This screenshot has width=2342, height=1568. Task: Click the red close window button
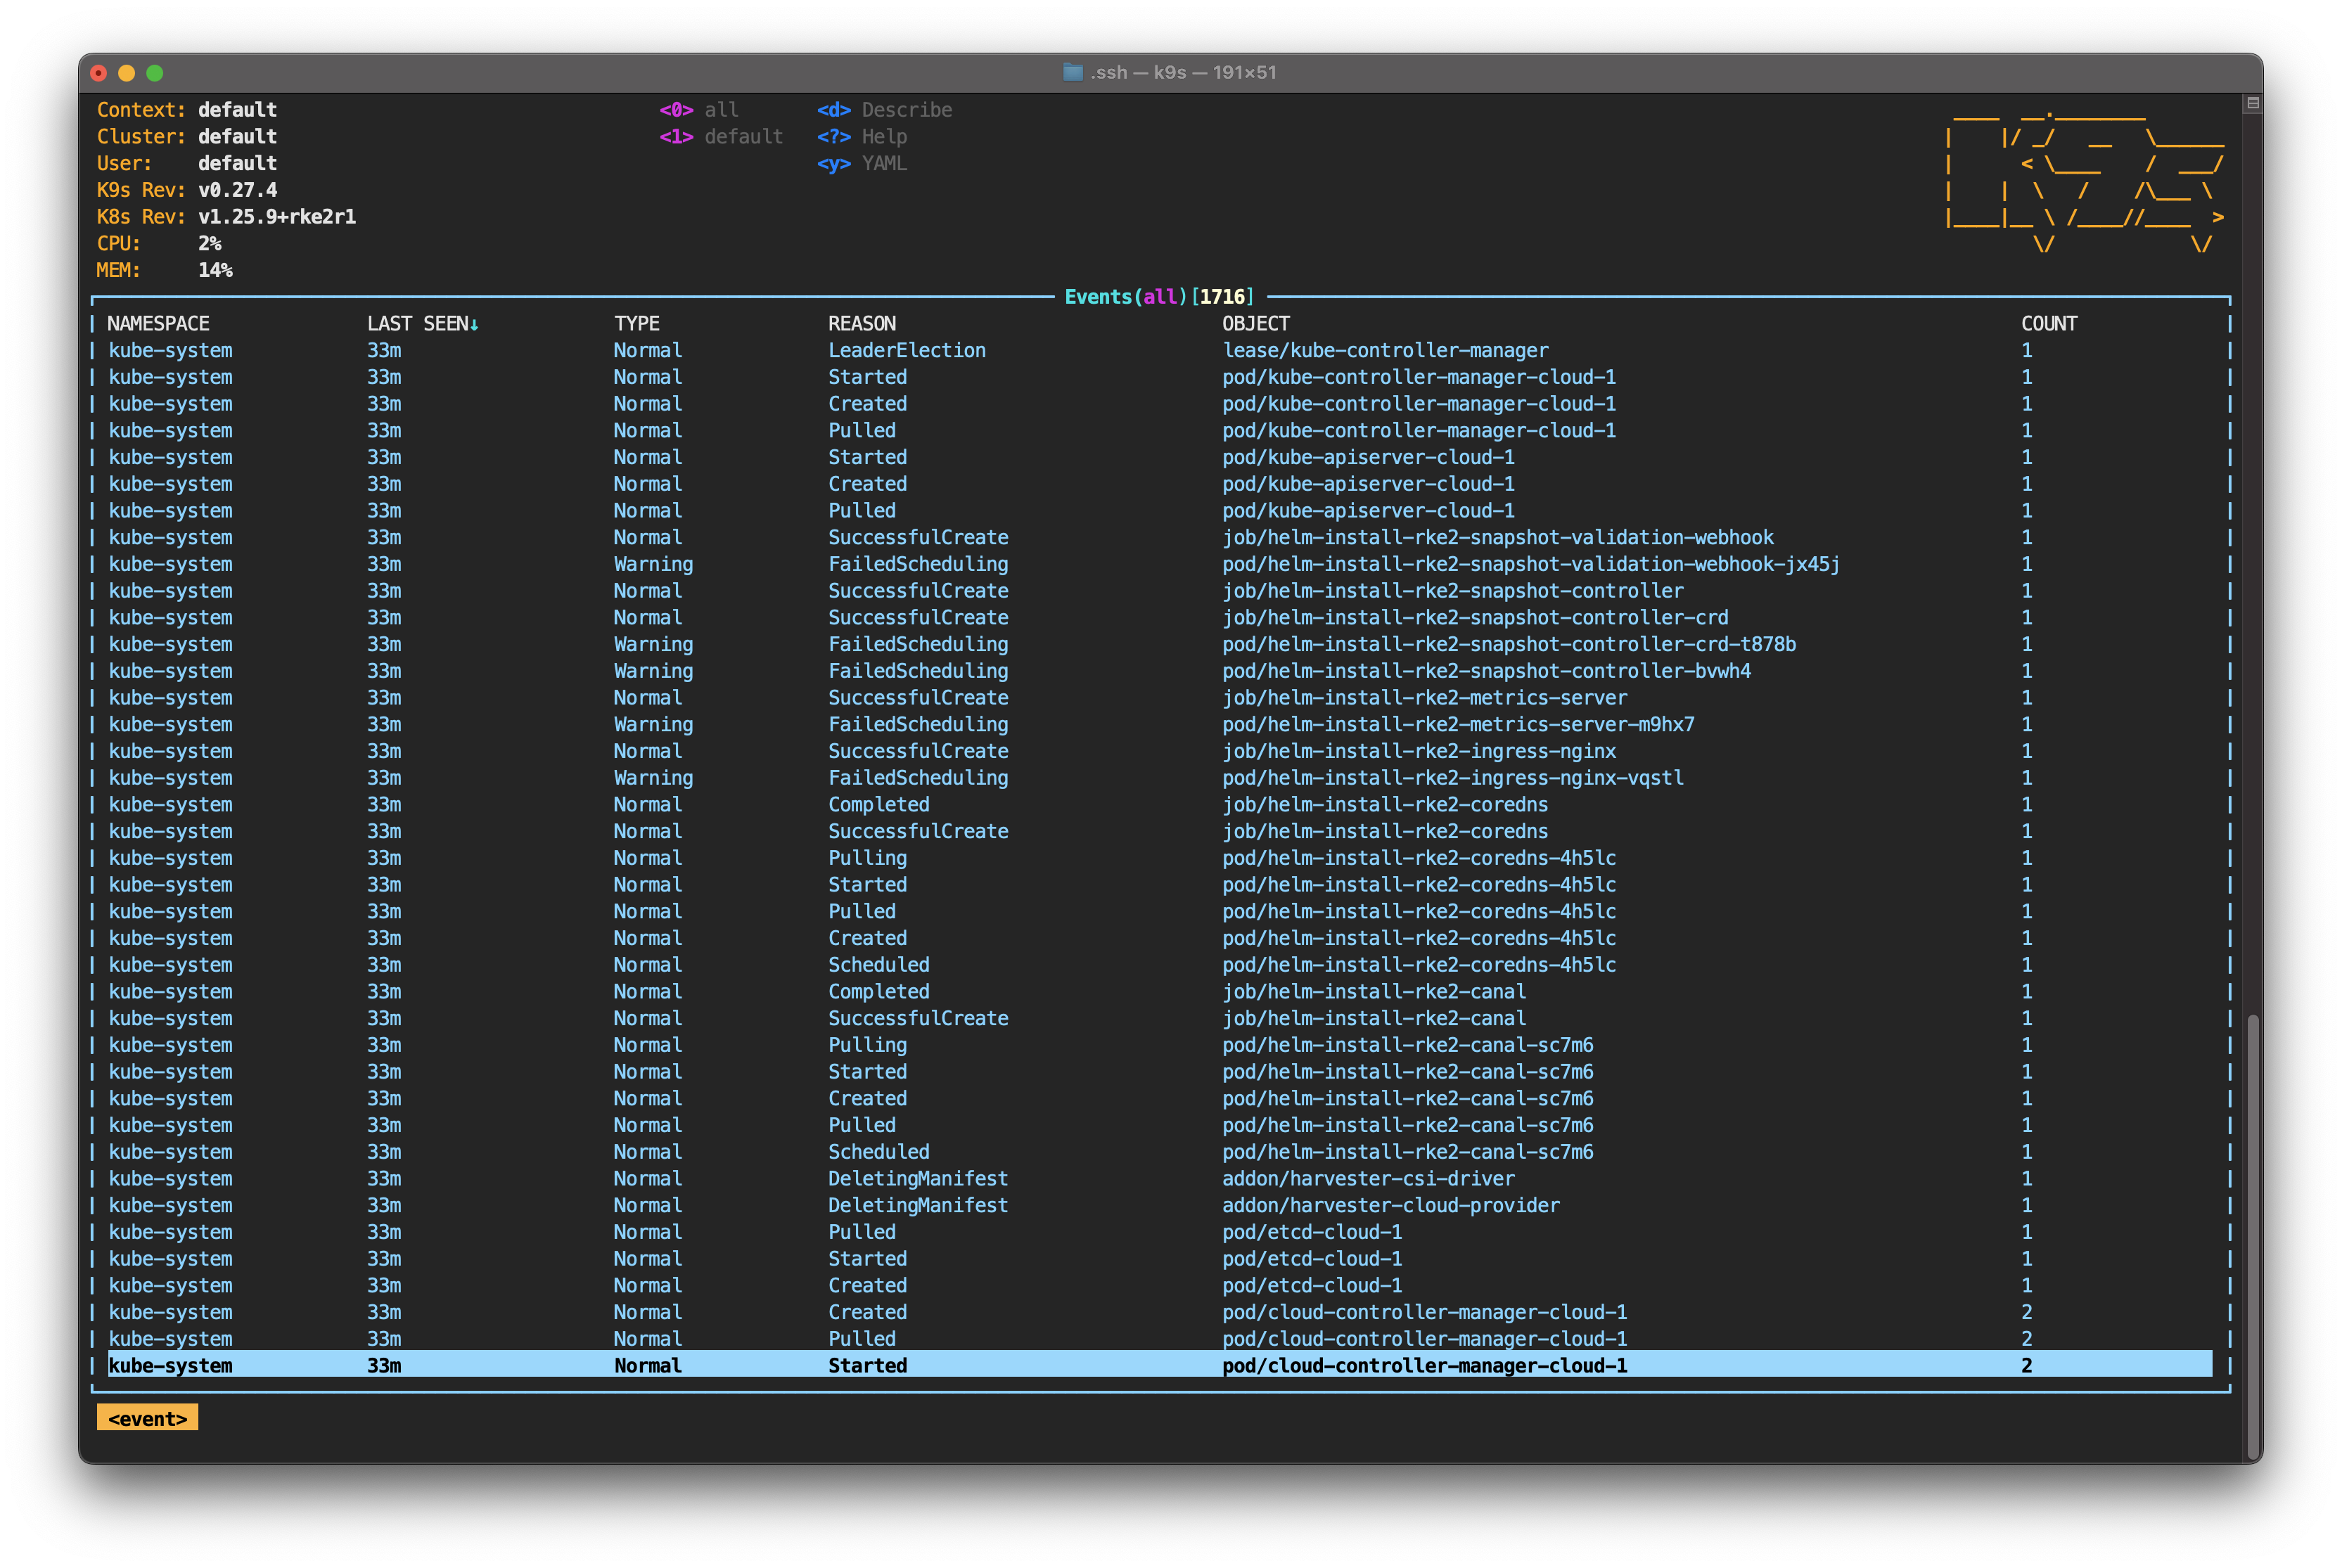[x=98, y=73]
